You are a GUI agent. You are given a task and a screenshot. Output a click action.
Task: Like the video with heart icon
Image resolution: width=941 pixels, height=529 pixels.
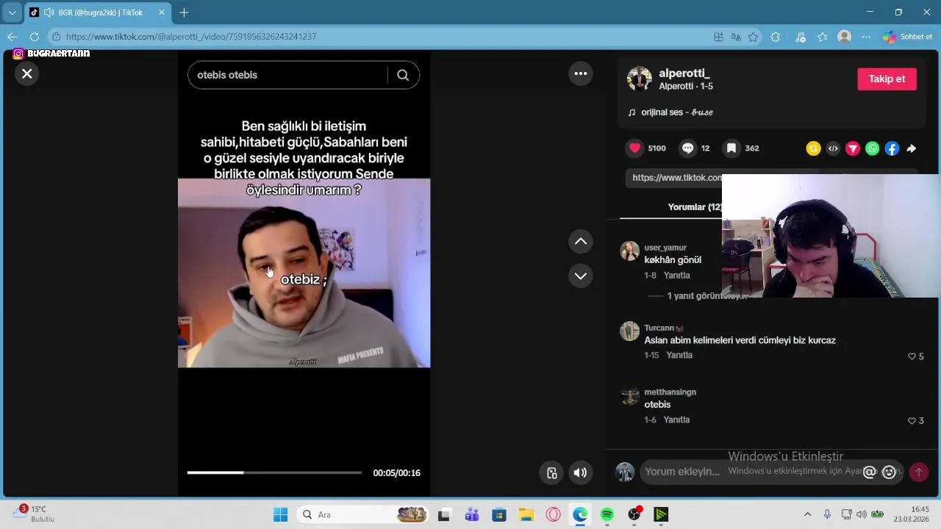[635, 148]
